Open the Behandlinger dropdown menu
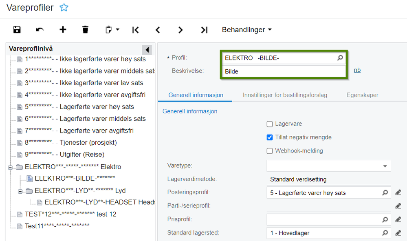Screen dimensions: 407x241 point(246,30)
